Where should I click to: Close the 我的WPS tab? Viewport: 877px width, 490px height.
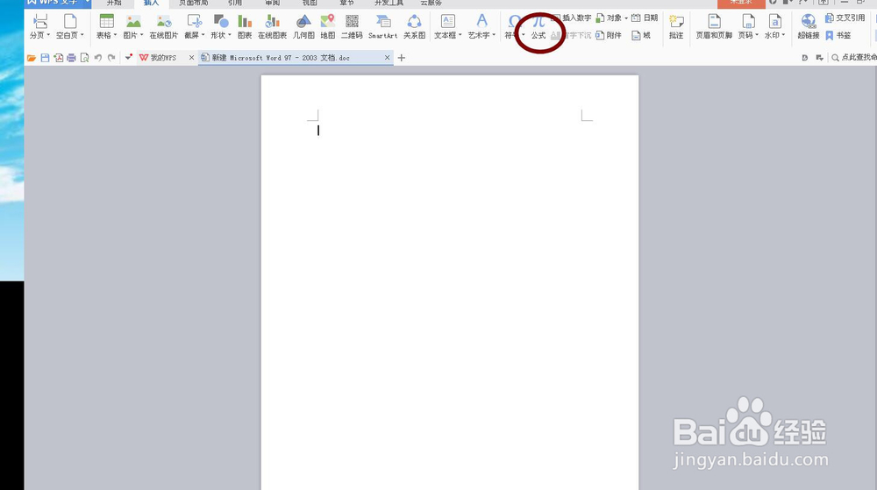pyautogui.click(x=191, y=58)
